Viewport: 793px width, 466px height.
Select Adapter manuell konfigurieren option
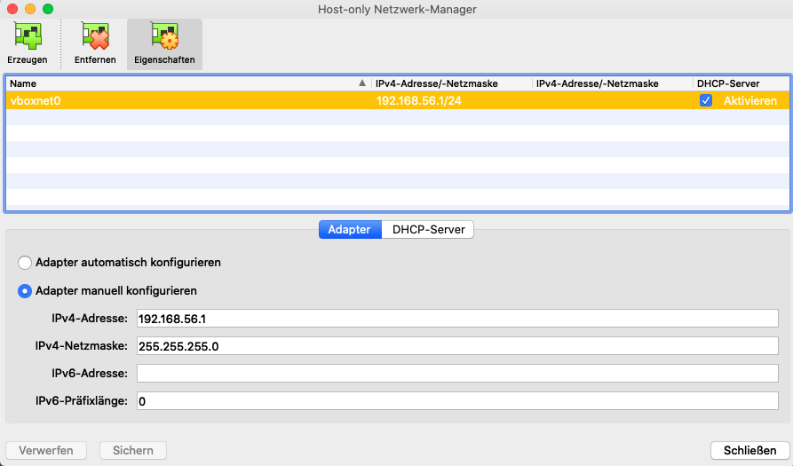[x=25, y=290]
